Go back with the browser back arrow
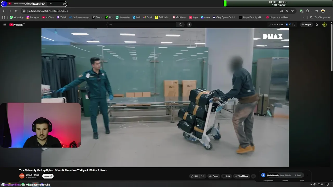This screenshot has height=187, width=333. (4, 11)
